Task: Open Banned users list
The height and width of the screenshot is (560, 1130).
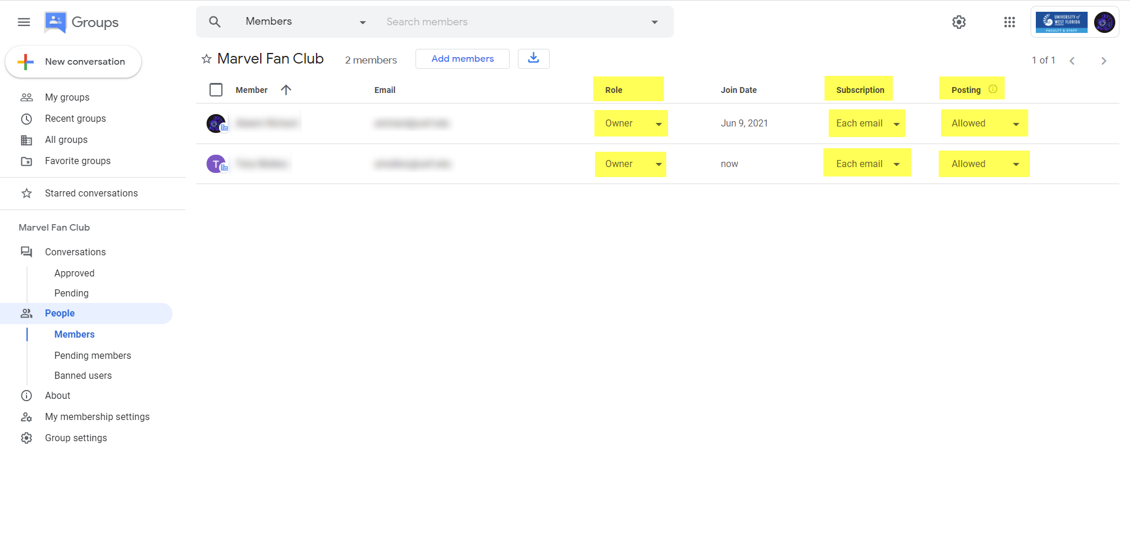Action: click(83, 376)
